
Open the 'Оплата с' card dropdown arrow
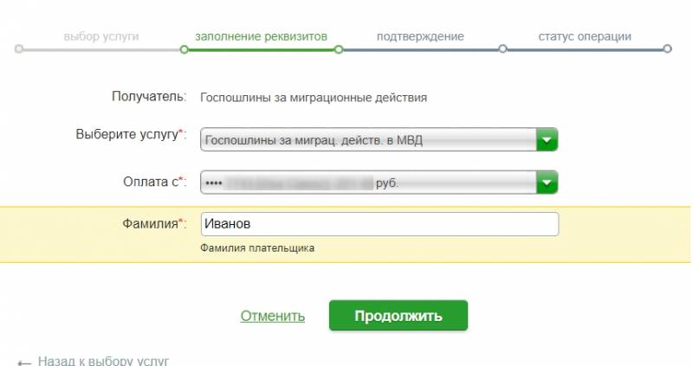click(x=547, y=183)
